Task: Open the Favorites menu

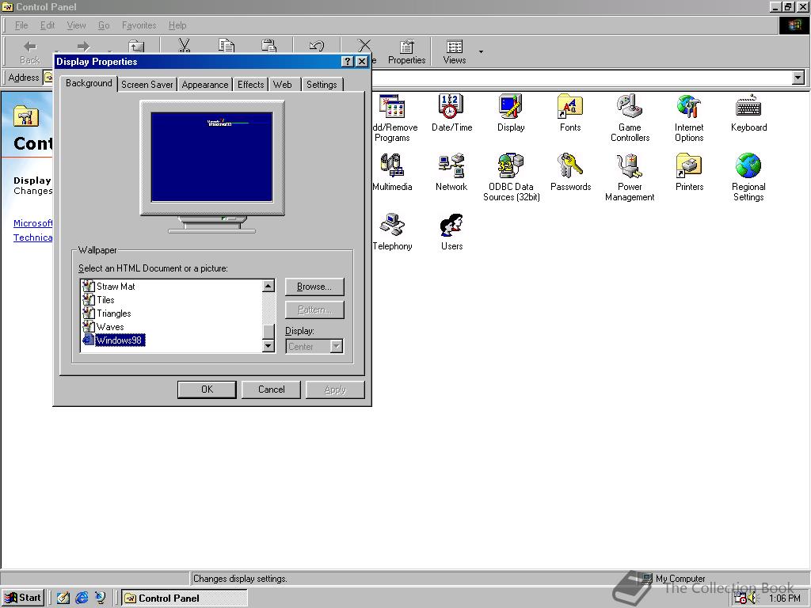Action: (139, 25)
